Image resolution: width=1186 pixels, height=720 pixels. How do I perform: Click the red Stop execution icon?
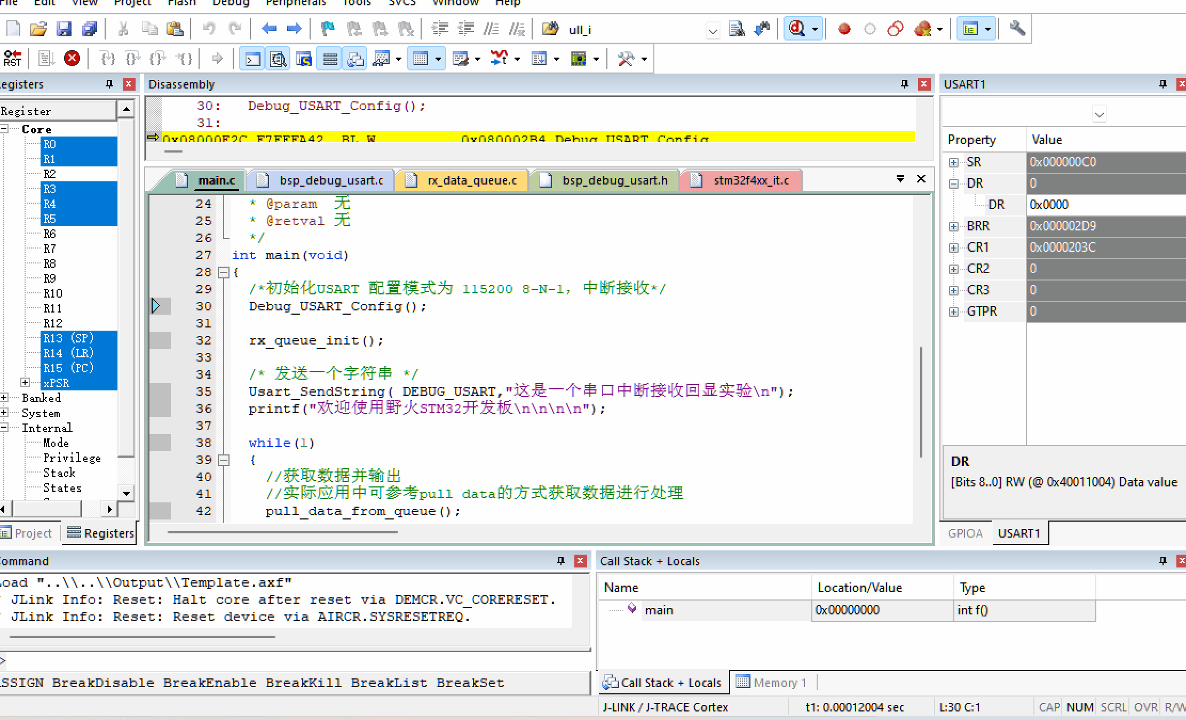tap(72, 58)
